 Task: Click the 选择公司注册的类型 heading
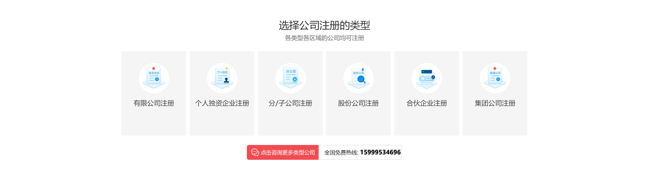(x=324, y=25)
